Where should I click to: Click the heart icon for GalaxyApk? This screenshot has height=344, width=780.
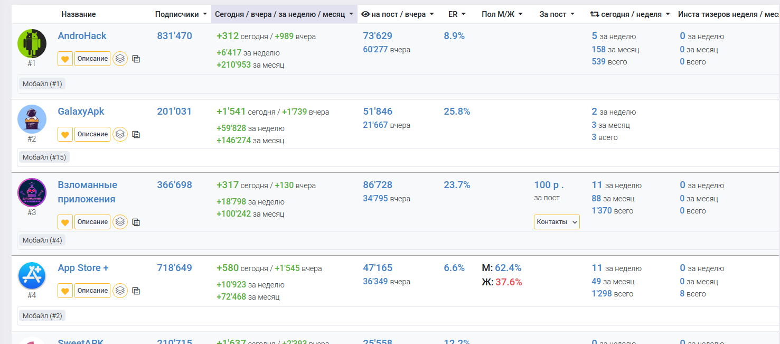coord(65,135)
